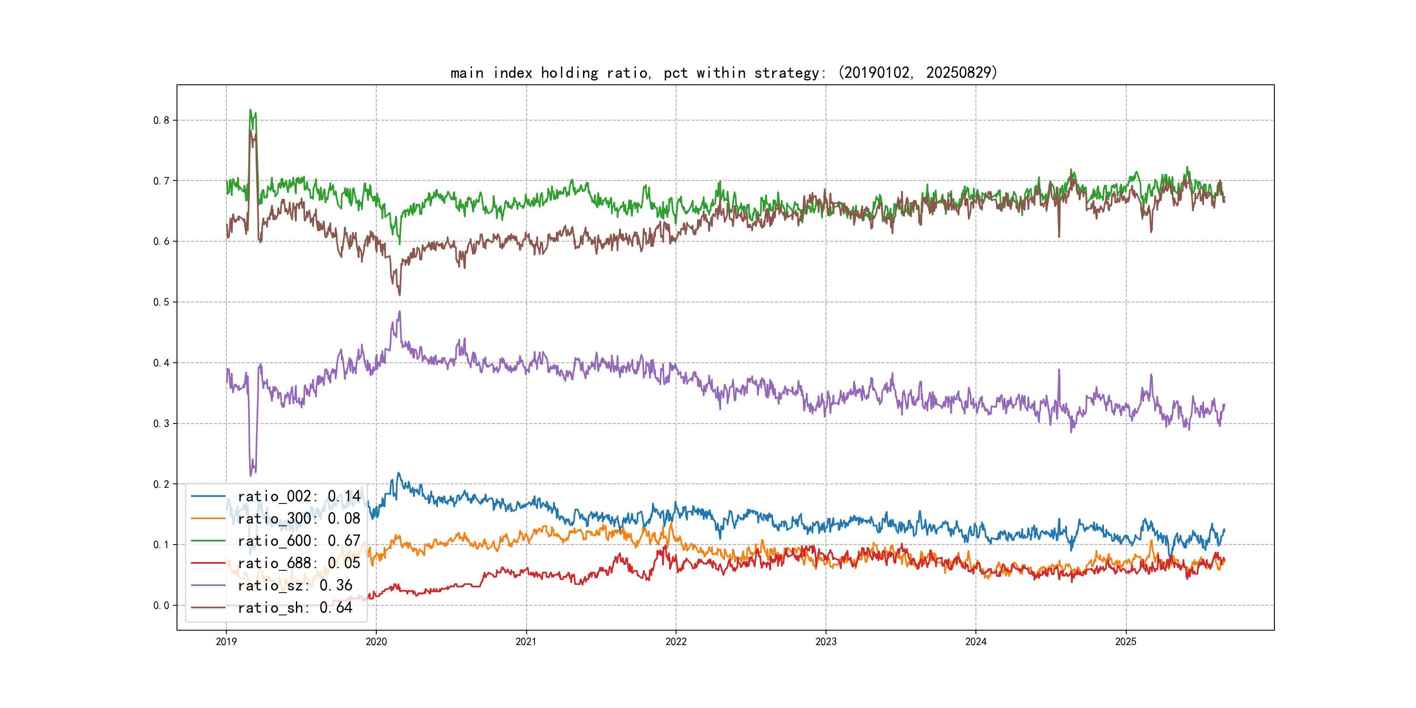Select legend label 'ratio_600: 0.67'
Image resolution: width=1416 pixels, height=708 pixels.
point(298,541)
